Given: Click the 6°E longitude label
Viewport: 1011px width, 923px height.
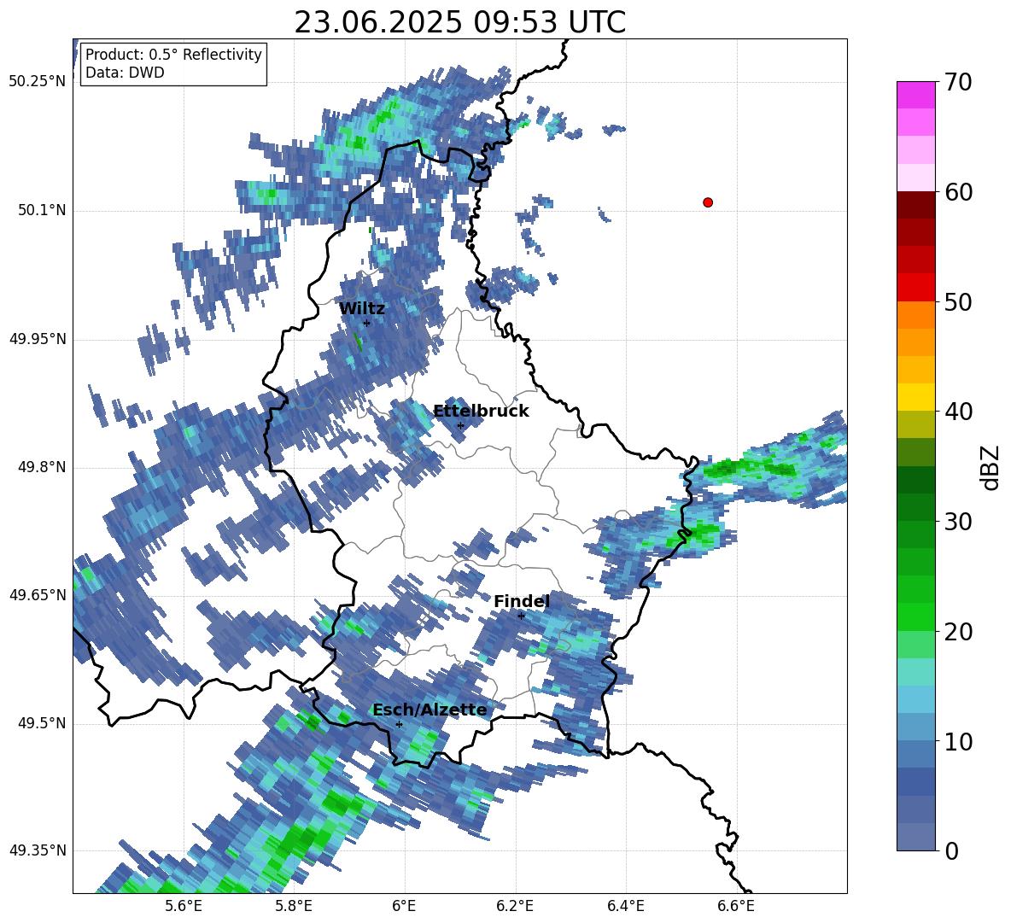Looking at the screenshot, I should [x=404, y=906].
